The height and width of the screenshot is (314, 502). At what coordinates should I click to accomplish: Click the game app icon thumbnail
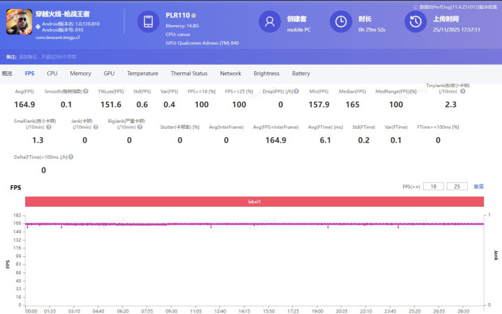(18, 22)
